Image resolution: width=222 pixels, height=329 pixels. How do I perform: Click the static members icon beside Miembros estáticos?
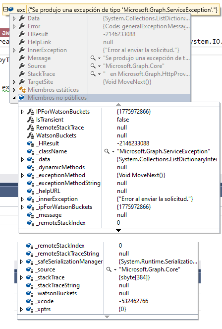coord(22,90)
